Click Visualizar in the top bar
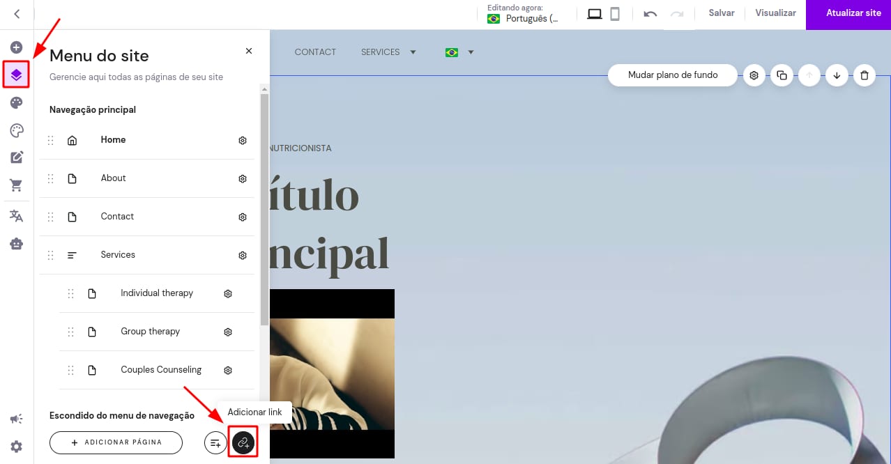Viewport: 891px width, 464px height. coord(775,13)
